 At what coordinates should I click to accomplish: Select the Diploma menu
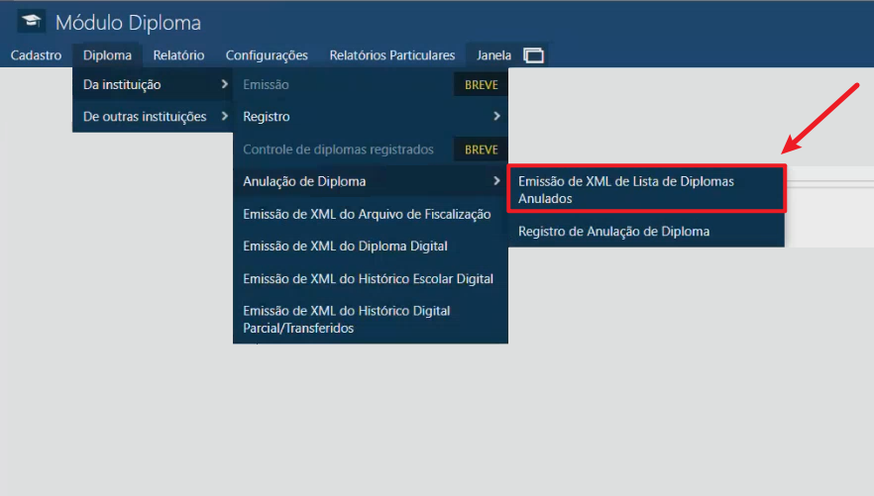pyautogui.click(x=107, y=55)
